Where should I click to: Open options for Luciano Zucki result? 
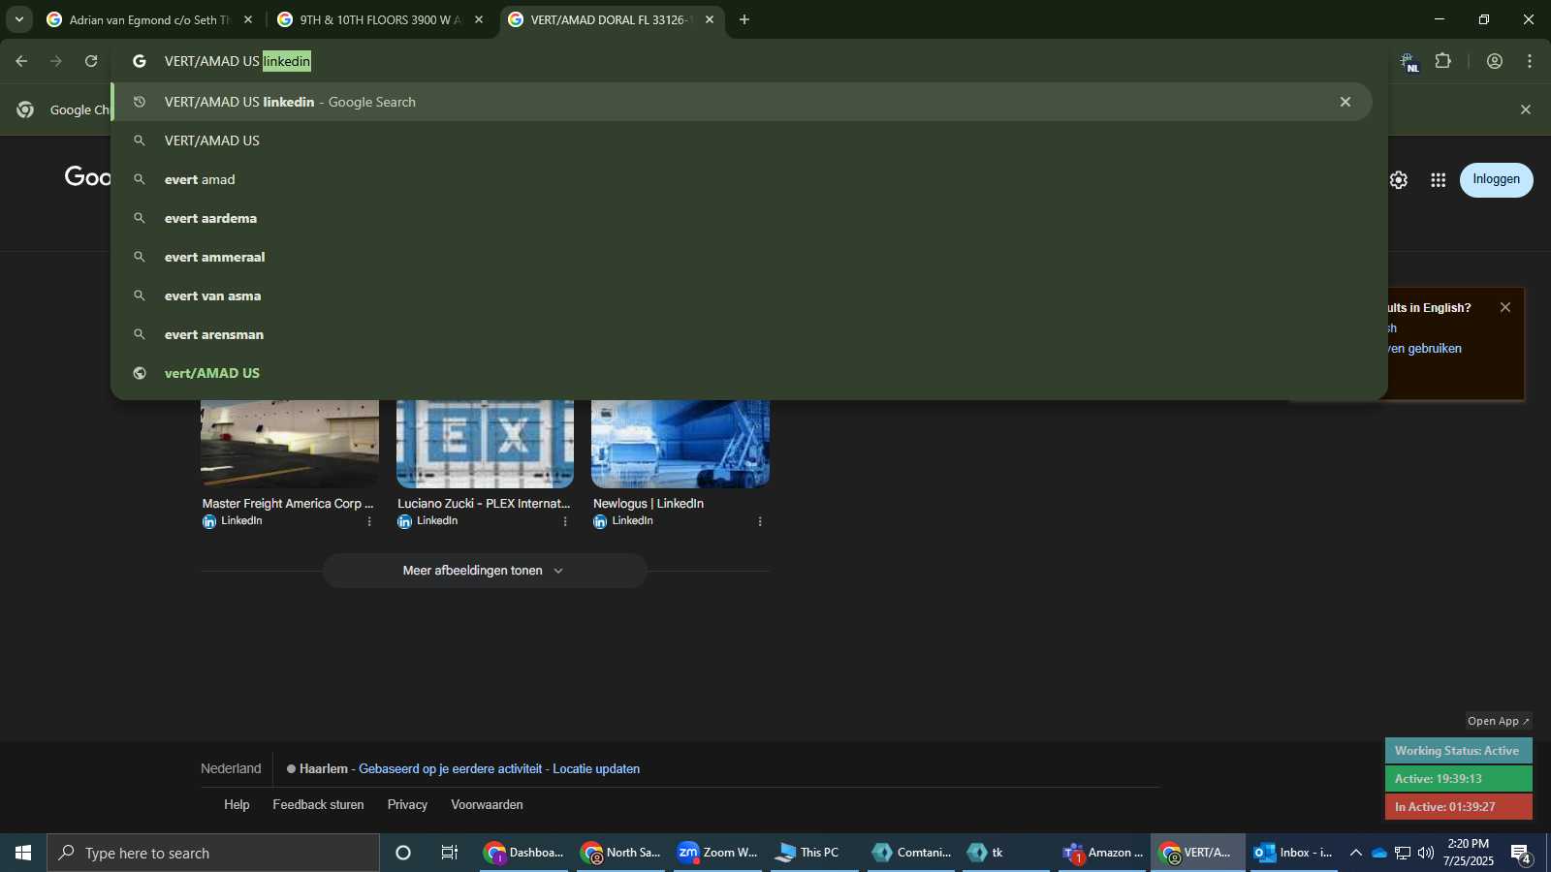(565, 521)
